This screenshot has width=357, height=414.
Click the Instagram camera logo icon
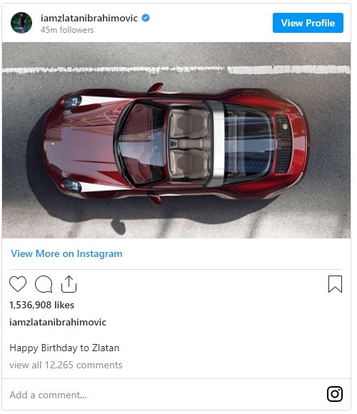[x=335, y=394]
